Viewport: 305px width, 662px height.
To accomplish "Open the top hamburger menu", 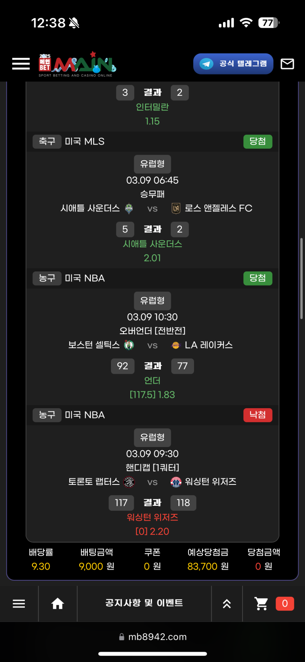I will (x=21, y=64).
